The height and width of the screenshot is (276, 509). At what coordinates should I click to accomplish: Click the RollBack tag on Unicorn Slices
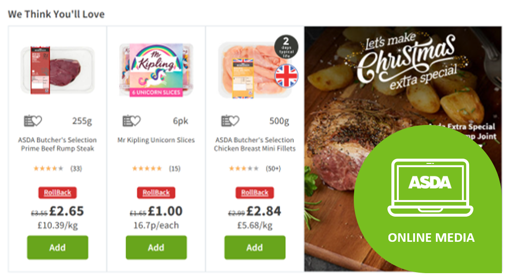(156, 192)
